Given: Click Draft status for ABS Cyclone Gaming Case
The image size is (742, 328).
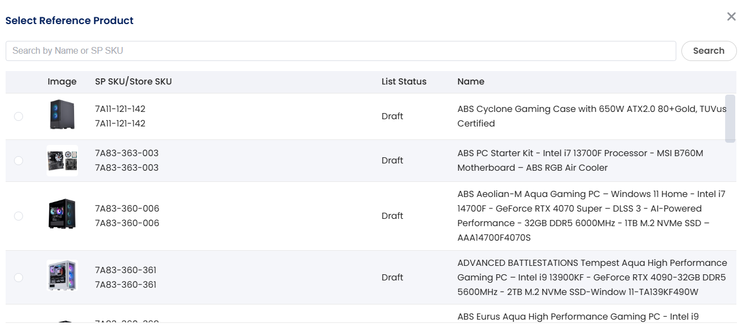Looking at the screenshot, I should point(392,116).
